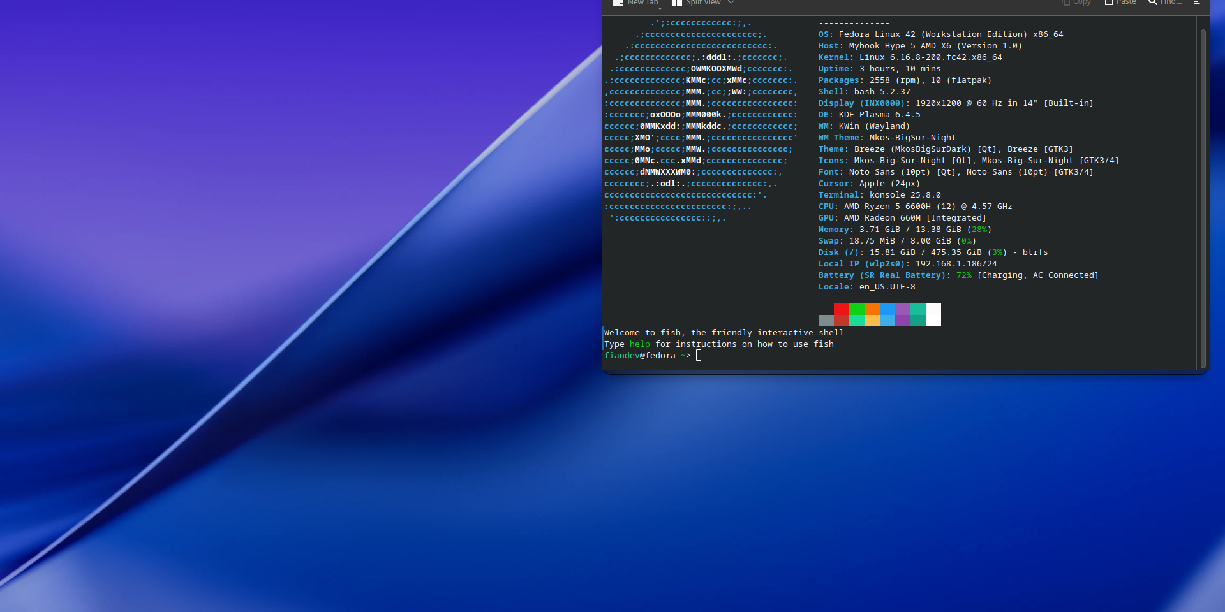Open the hamburger menu in Konsole

(1196, 3)
